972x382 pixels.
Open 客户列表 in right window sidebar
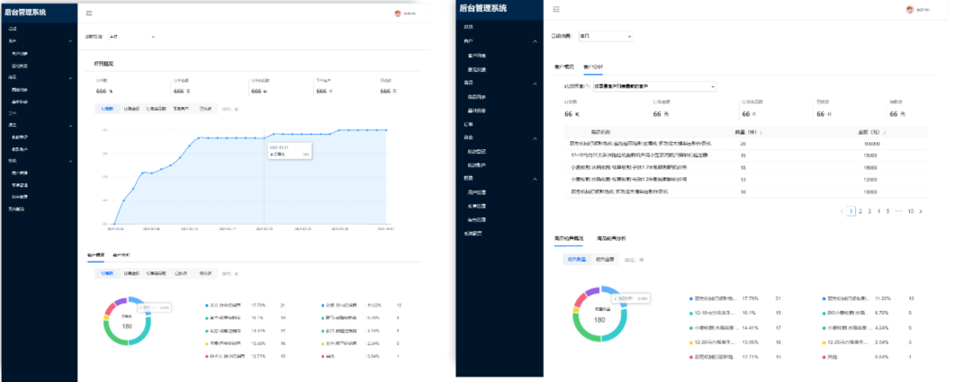[477, 55]
